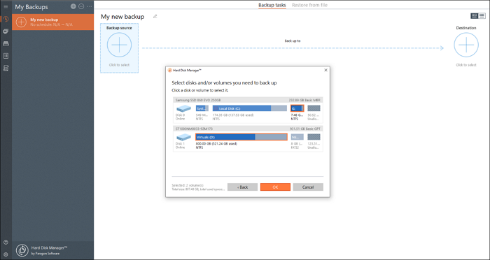Click the '800.00 GB (521.24 GB used)' label
490x260 pixels.
(x=216, y=144)
